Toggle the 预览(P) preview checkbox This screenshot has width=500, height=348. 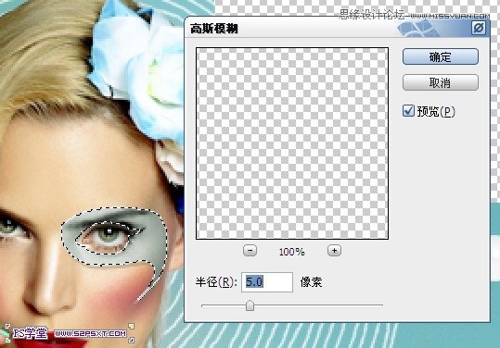tap(408, 111)
